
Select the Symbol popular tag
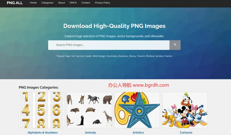159,56
